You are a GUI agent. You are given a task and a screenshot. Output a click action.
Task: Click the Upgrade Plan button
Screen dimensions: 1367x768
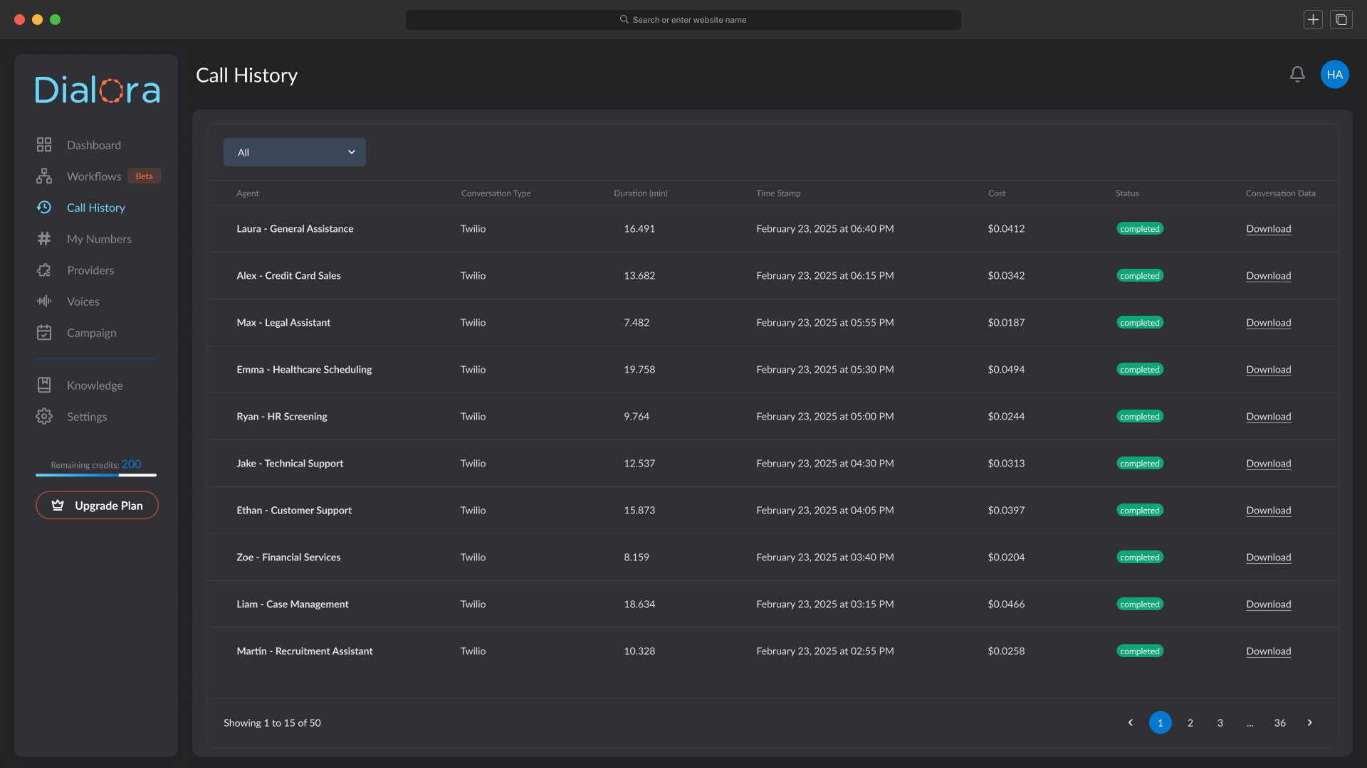(x=97, y=506)
